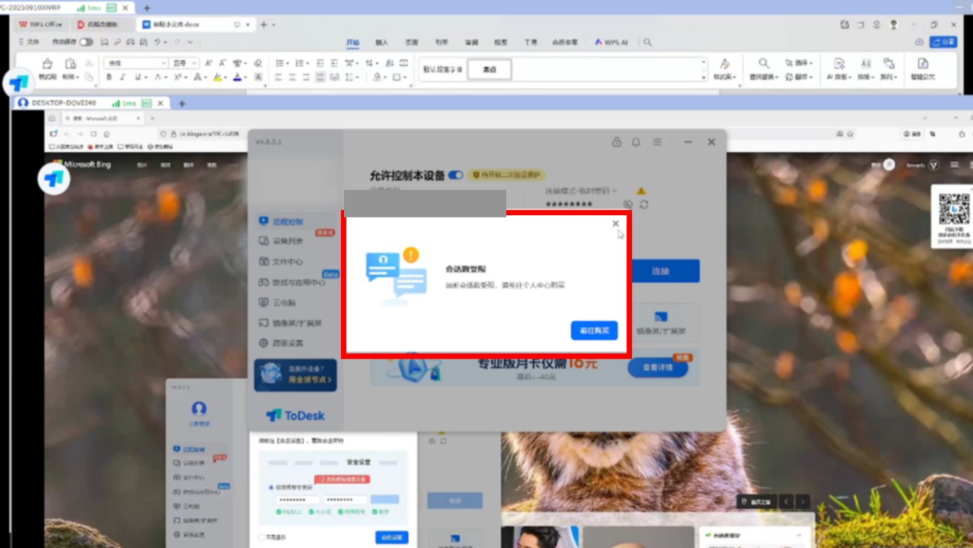
Task: Refresh the temporary password icon
Action: [644, 204]
